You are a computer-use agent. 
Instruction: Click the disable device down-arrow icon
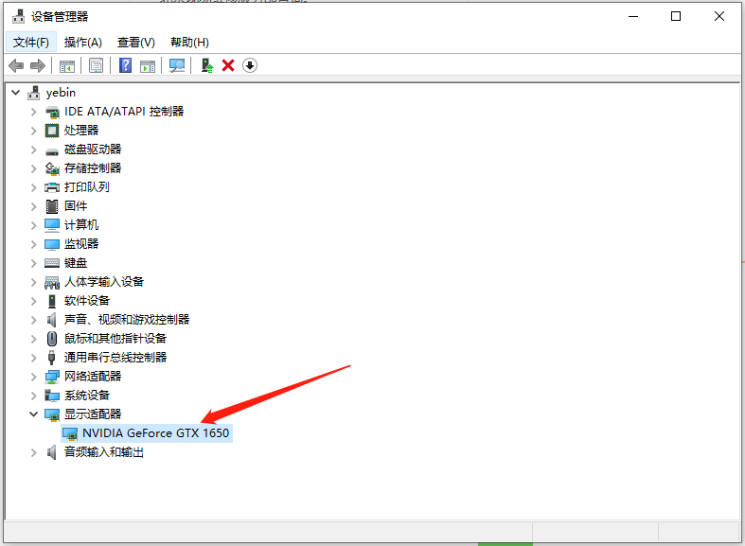pos(250,65)
